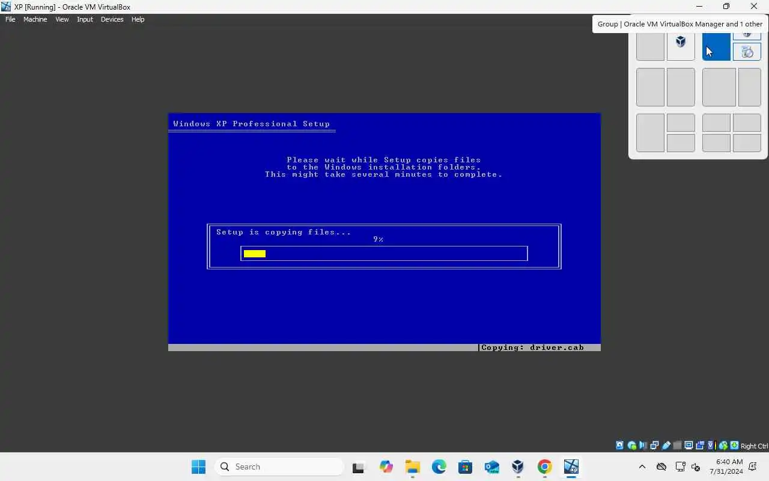Open the Machine menu
769x481 pixels.
[35, 19]
